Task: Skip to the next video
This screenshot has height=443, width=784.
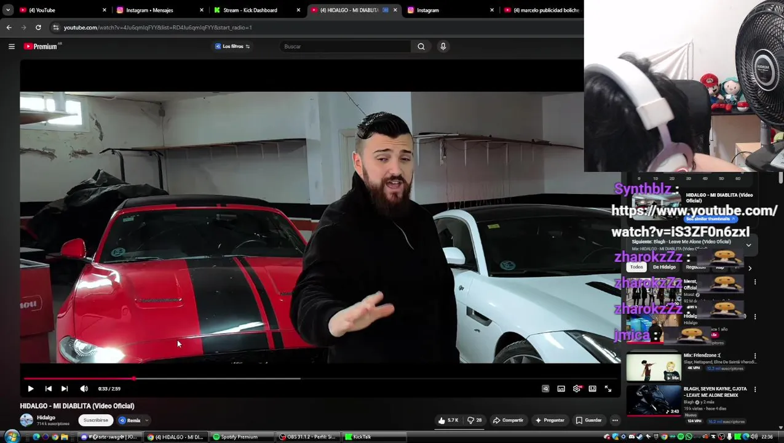Action: [x=65, y=389]
